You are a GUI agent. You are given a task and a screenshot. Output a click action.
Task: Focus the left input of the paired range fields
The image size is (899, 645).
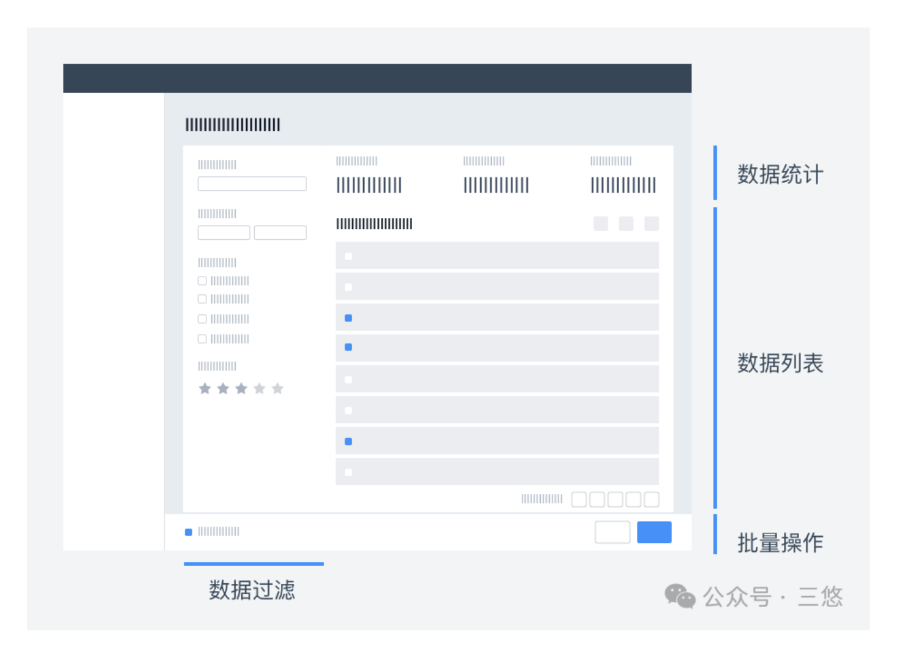click(x=224, y=233)
